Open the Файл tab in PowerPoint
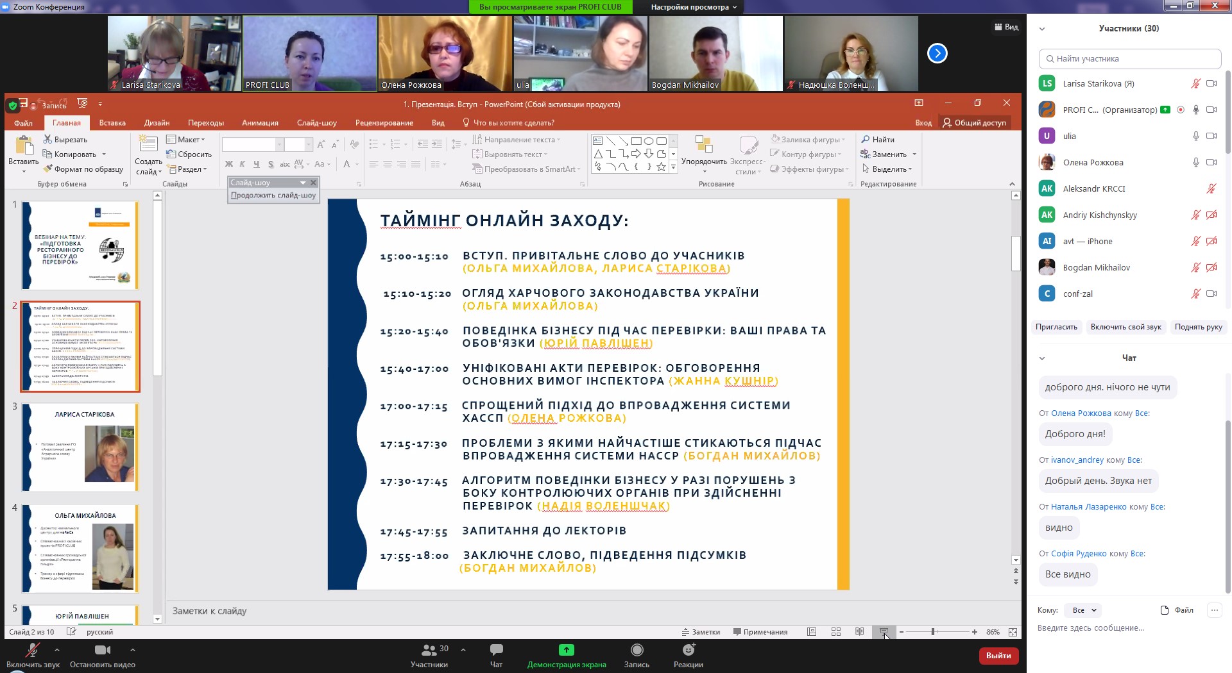1232x673 pixels. 23,122
